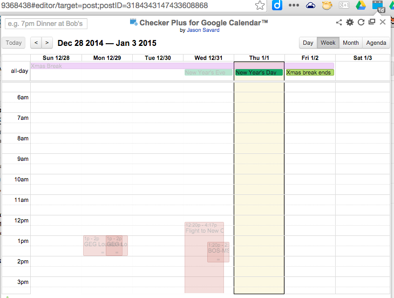Viewport: 394px width, 298px height.
Task: Open the Google Drive extension icon
Action: tap(361, 5)
